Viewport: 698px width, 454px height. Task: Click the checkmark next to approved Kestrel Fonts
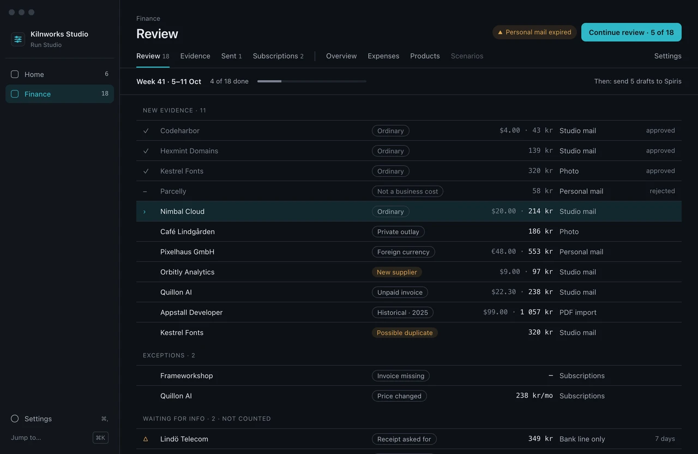click(146, 171)
